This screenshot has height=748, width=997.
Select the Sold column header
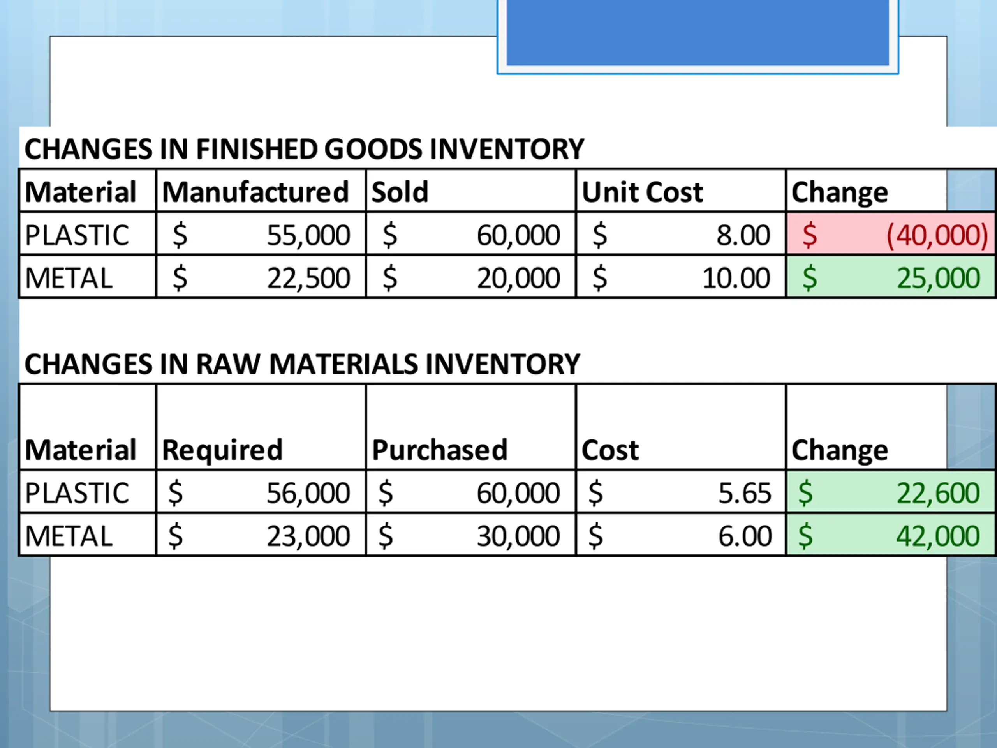click(x=400, y=192)
